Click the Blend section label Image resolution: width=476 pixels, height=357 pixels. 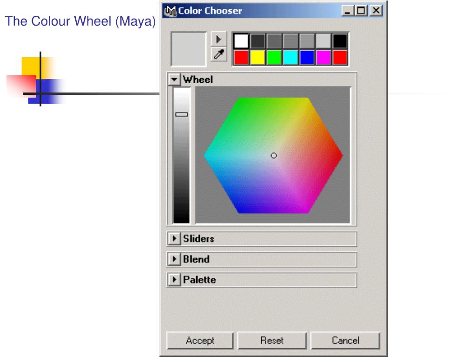click(197, 259)
